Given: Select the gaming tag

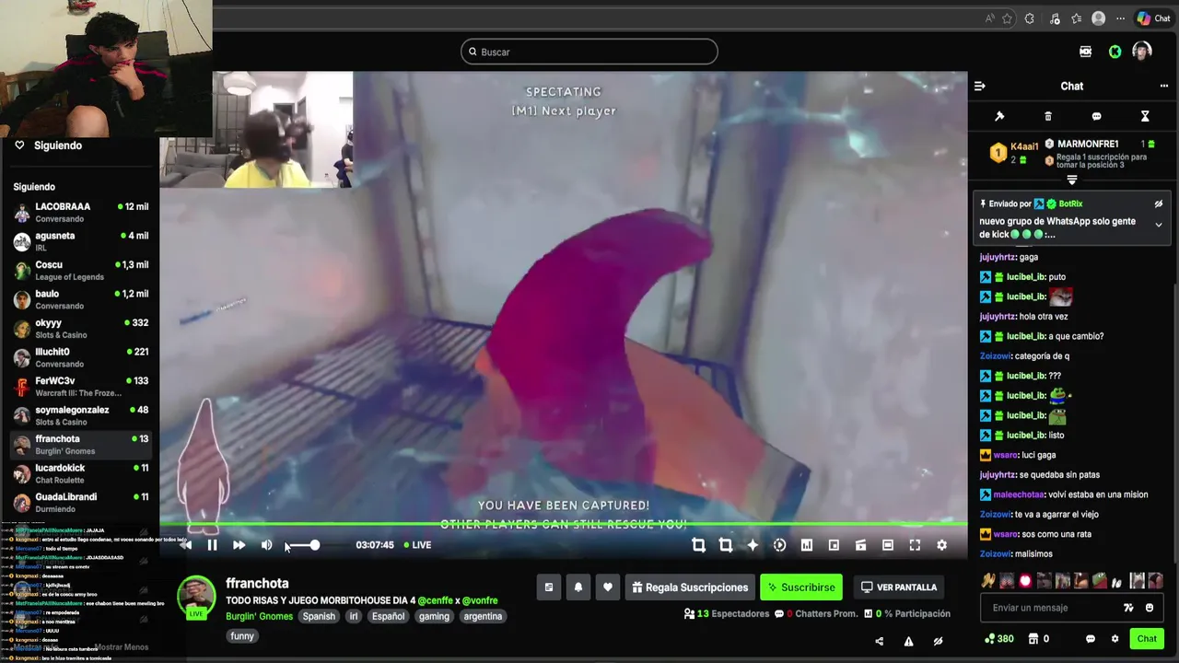Looking at the screenshot, I should pyautogui.click(x=434, y=616).
